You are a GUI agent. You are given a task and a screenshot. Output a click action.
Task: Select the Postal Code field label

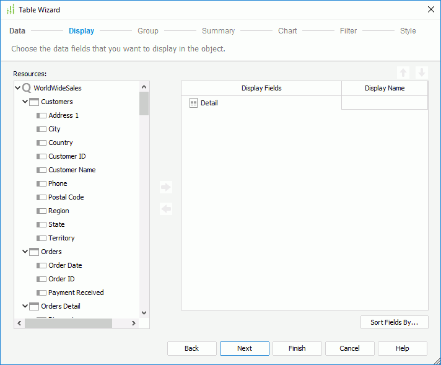pyautogui.click(x=66, y=197)
